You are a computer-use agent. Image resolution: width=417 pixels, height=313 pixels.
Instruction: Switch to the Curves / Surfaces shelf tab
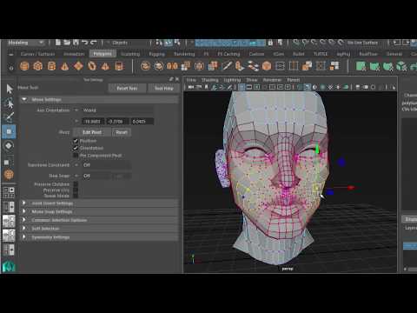[37, 54]
